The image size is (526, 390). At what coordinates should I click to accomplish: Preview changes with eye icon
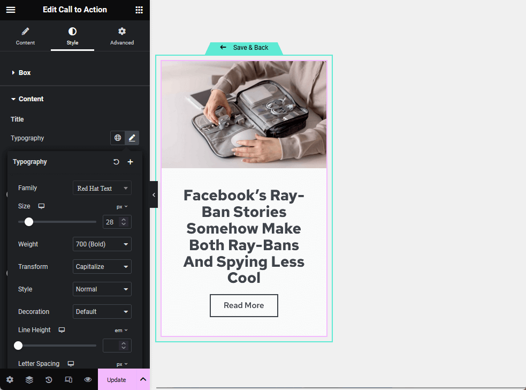point(88,380)
